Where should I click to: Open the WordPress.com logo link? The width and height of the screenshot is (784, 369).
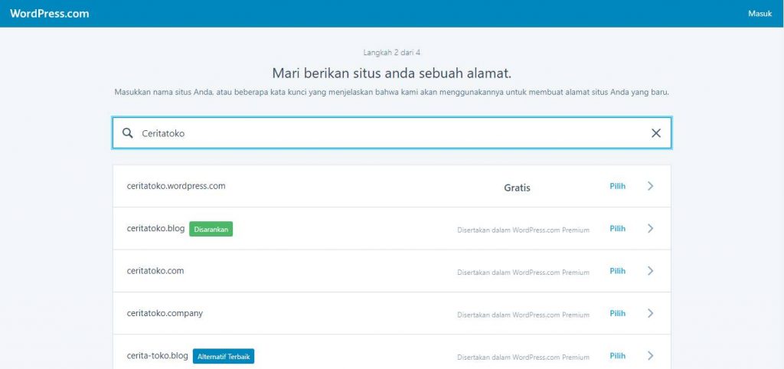point(50,14)
